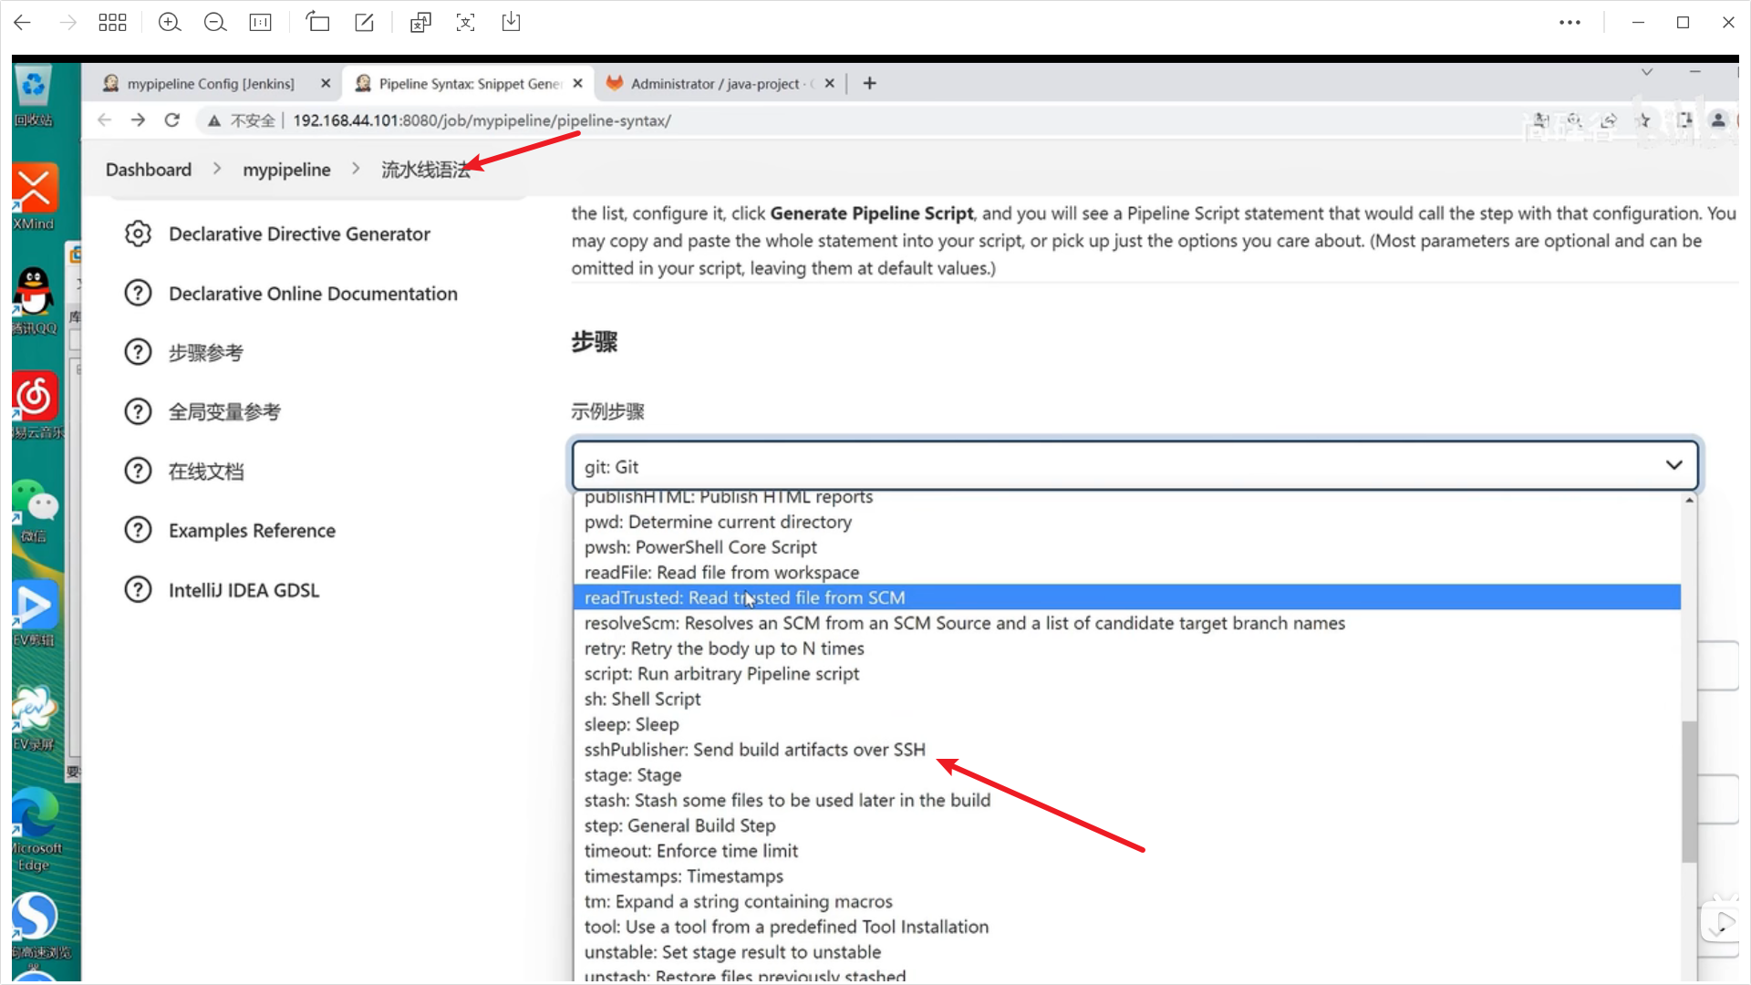The image size is (1751, 985).
Task: Click the edit image pencil icon
Action: pyautogui.click(x=364, y=23)
